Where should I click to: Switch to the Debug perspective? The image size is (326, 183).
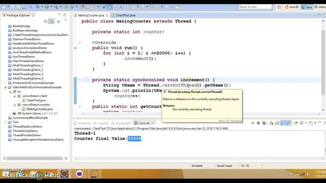click(x=320, y=7)
